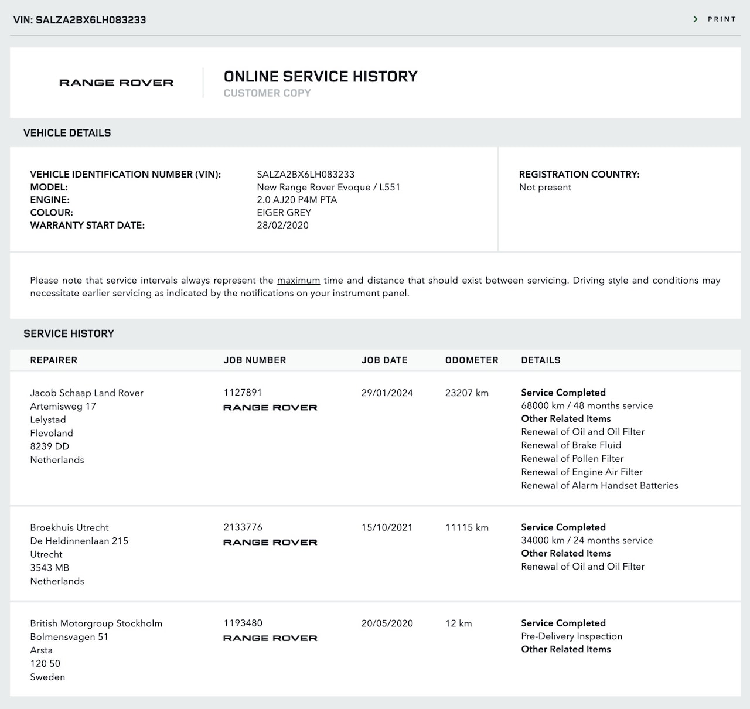The image size is (750, 709).
Task: Click the job date 29/01/2024
Action: tap(387, 393)
